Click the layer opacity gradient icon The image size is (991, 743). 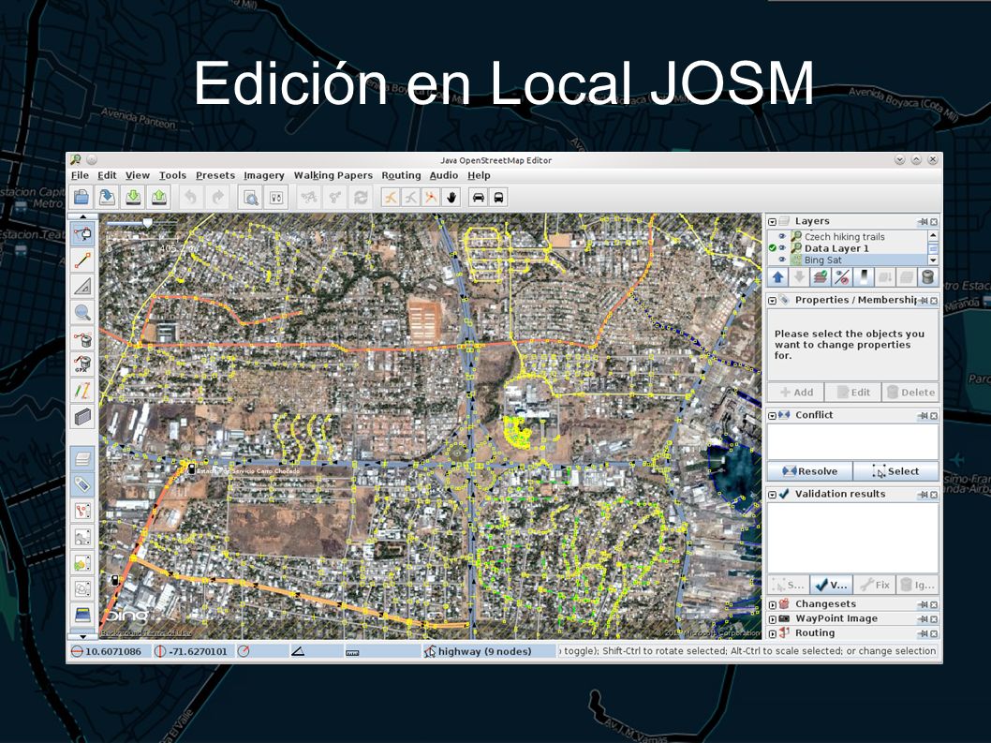pyautogui.click(x=864, y=277)
